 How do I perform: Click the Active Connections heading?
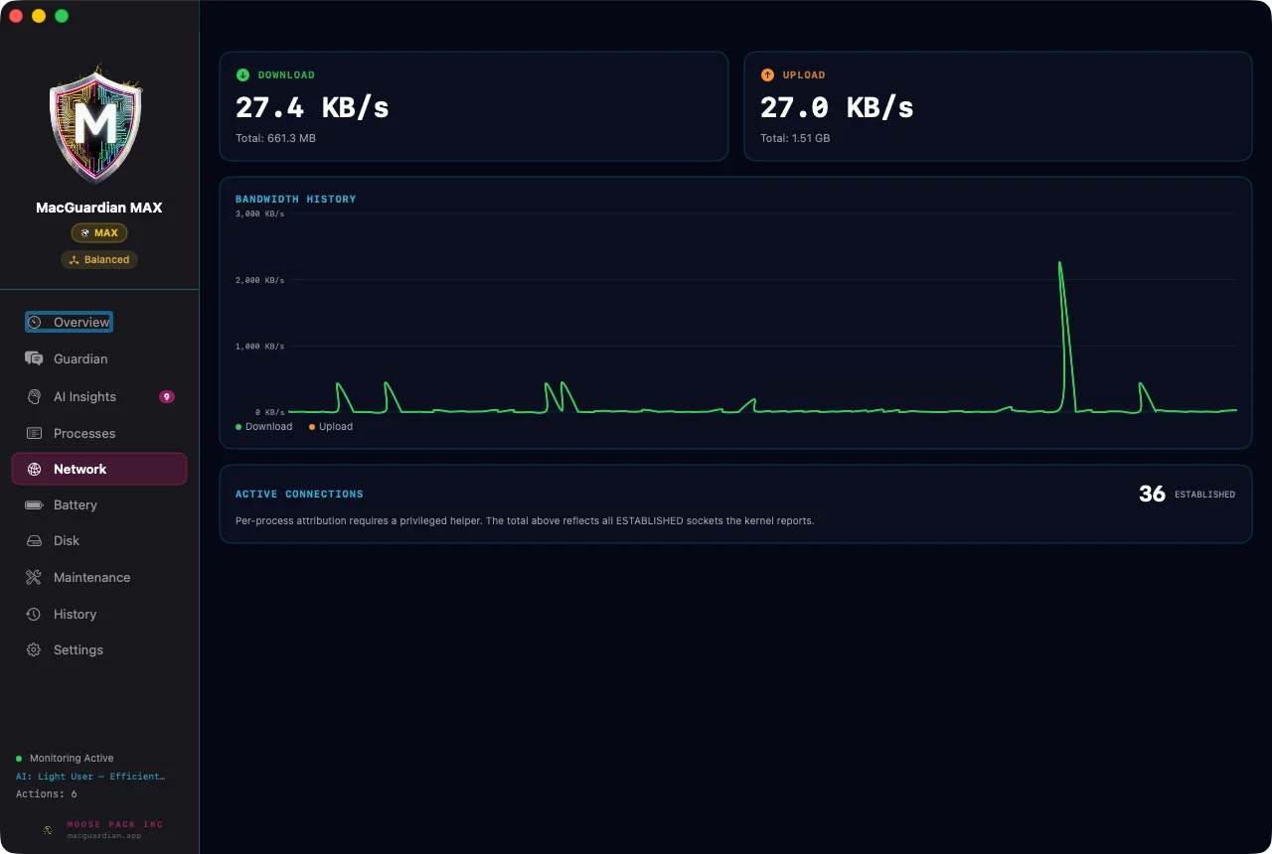click(299, 494)
